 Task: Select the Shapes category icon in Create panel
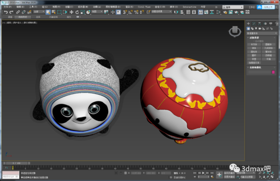click(x=252, y=29)
